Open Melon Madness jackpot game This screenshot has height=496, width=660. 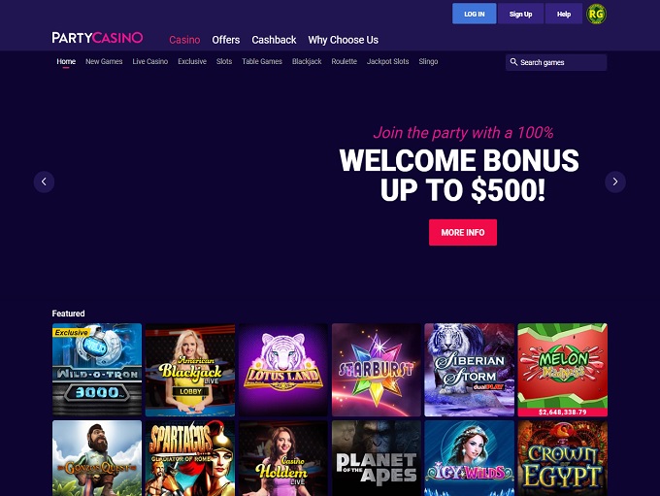(562, 370)
